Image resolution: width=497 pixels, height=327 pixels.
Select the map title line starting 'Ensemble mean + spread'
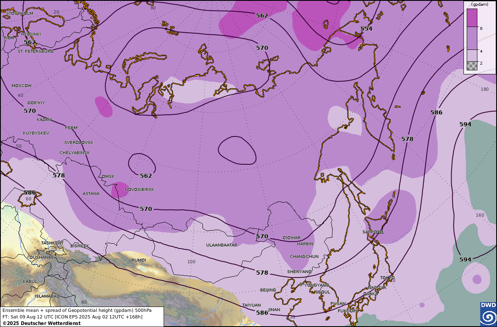tap(76, 311)
